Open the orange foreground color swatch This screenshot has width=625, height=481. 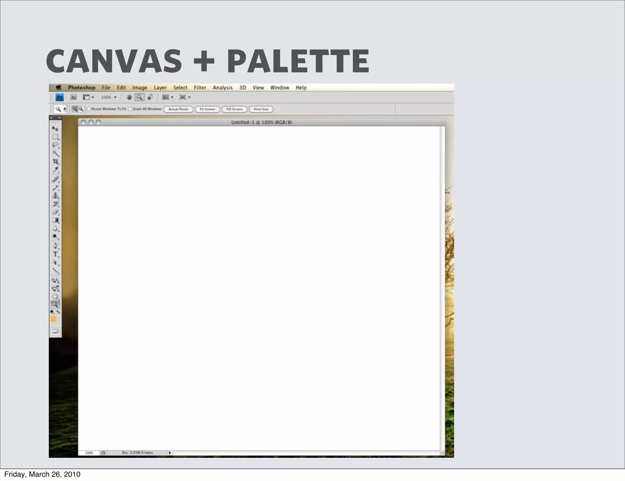(x=54, y=319)
